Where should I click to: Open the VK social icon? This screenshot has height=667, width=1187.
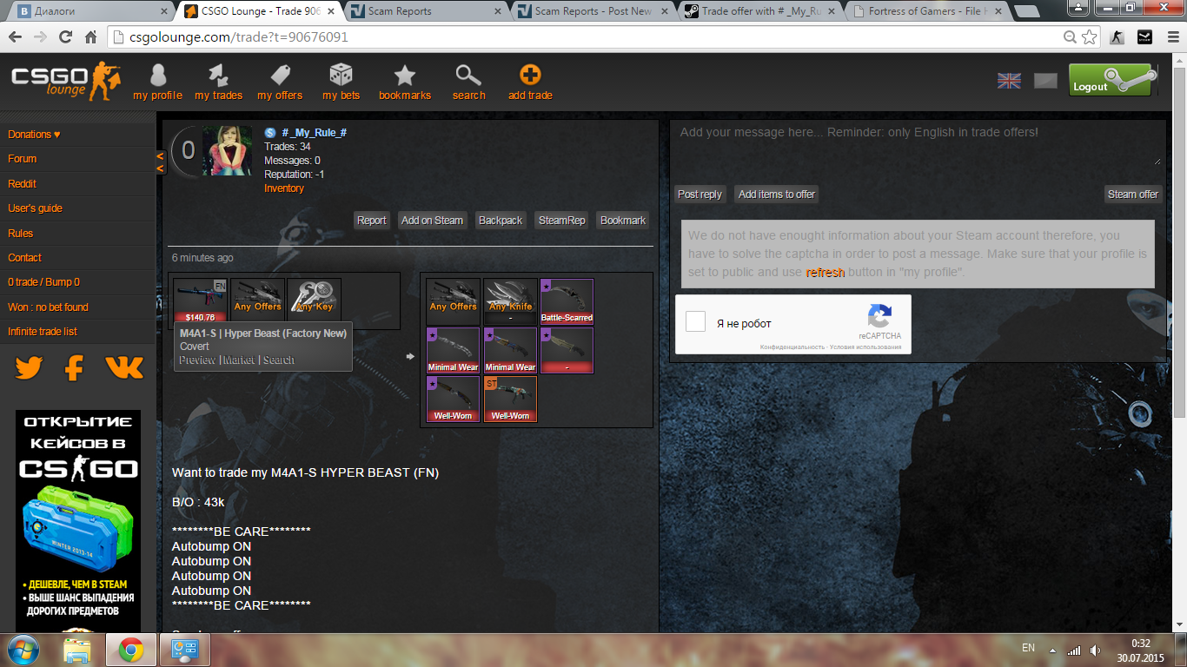[124, 368]
